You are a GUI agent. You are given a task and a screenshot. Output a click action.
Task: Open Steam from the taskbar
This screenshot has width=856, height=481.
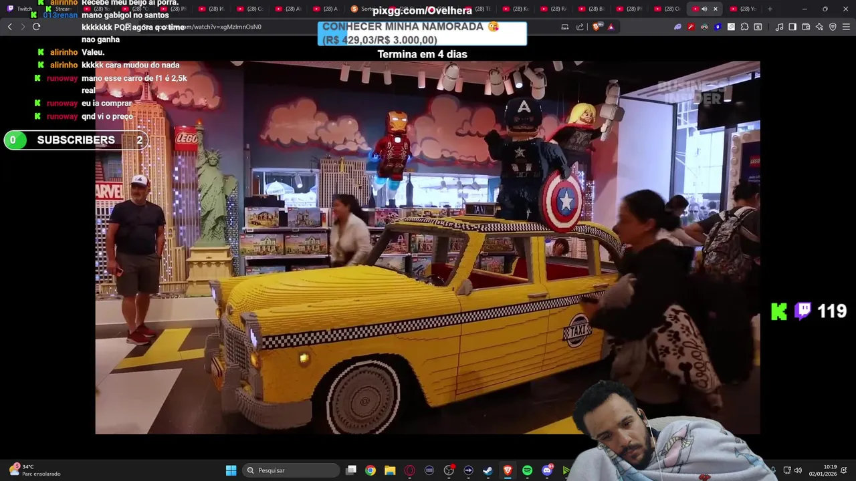[x=488, y=470]
